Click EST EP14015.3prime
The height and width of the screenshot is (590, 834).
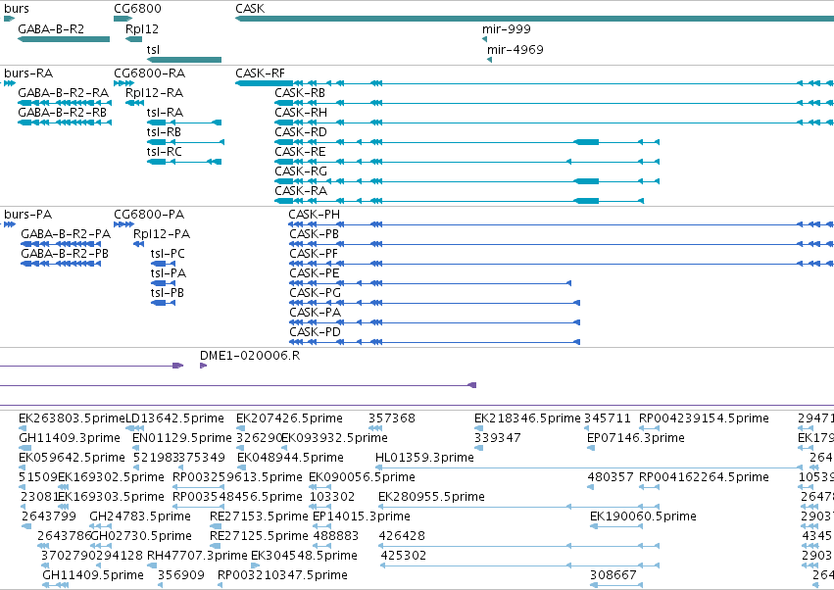tap(362, 516)
